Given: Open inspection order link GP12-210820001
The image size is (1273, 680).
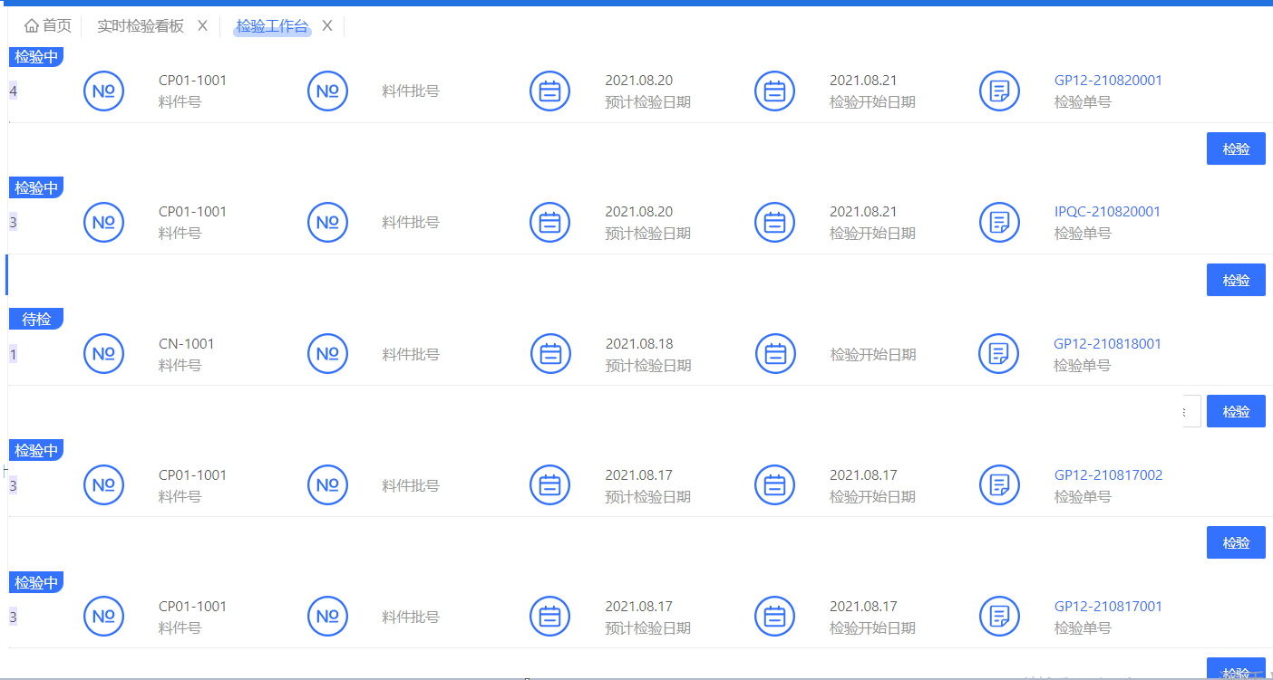Looking at the screenshot, I should (x=1108, y=81).
